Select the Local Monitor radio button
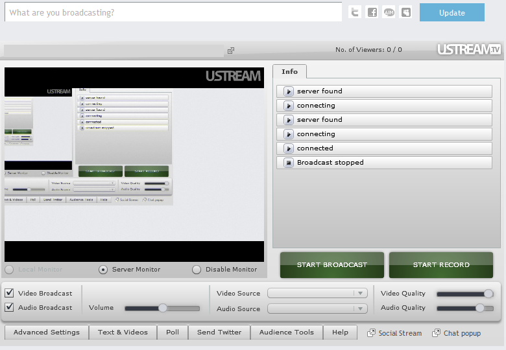The width and height of the screenshot is (506, 350). [9, 270]
